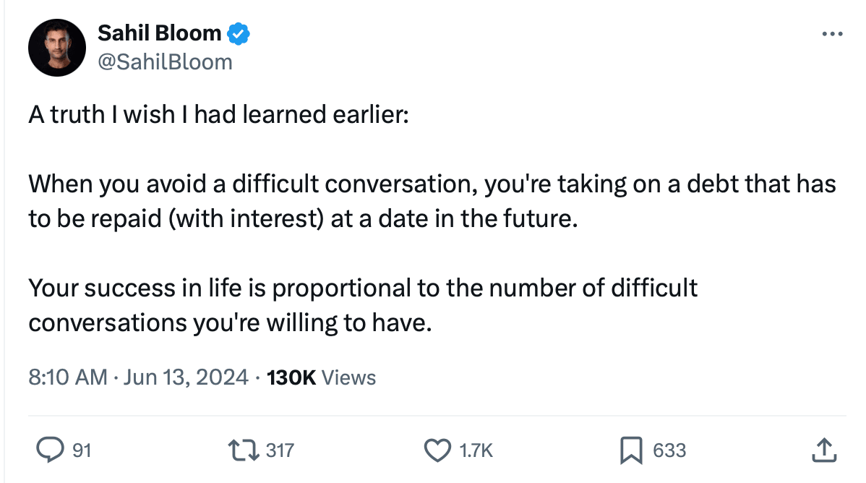Open the @SahilBloom handle link
The height and width of the screenshot is (483, 866).
pyautogui.click(x=165, y=62)
